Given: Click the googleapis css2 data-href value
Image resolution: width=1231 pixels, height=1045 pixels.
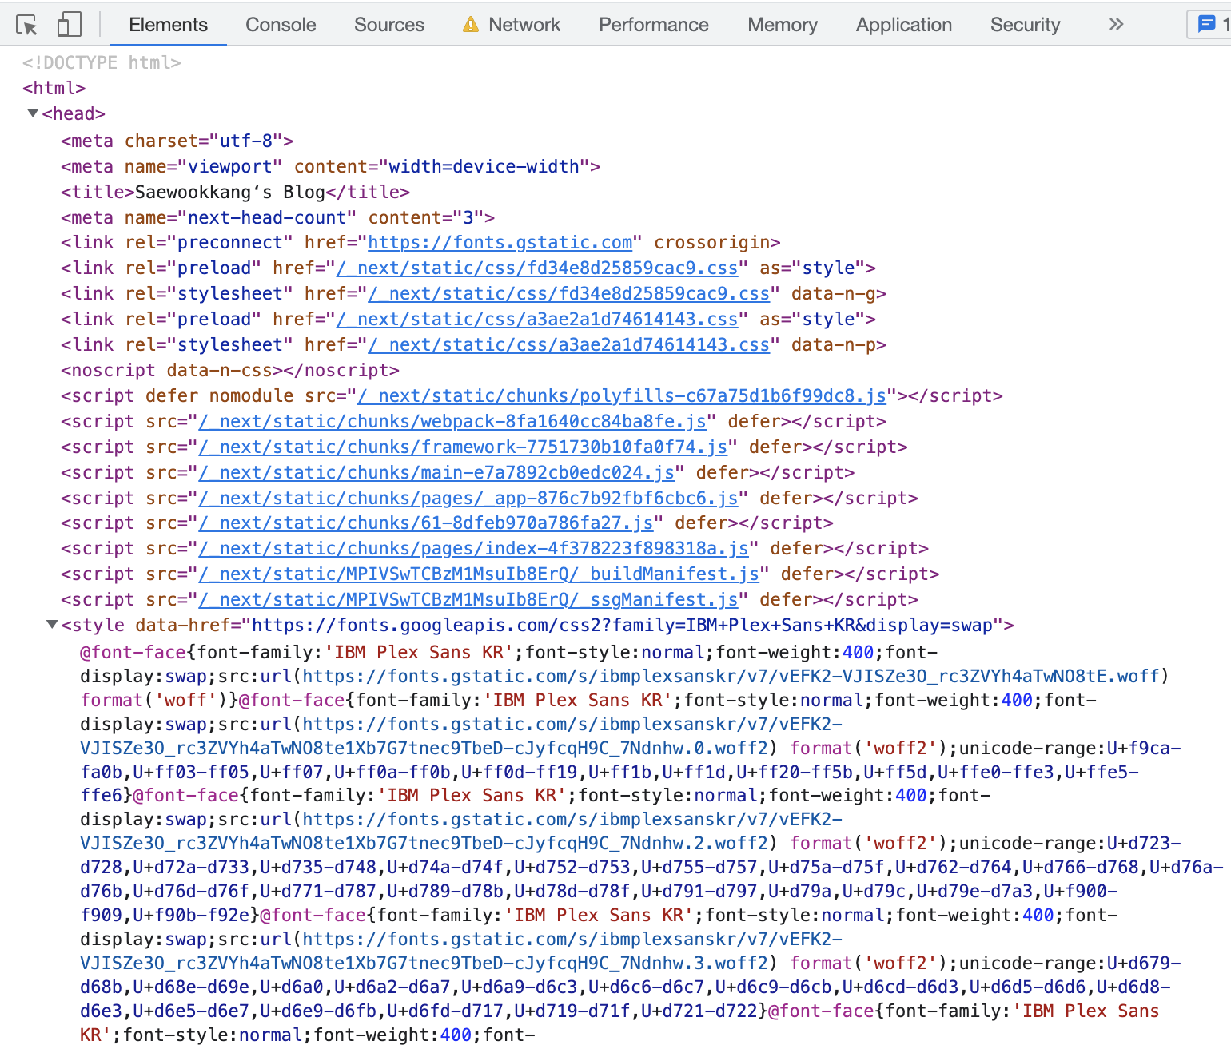Looking at the screenshot, I should 622,625.
